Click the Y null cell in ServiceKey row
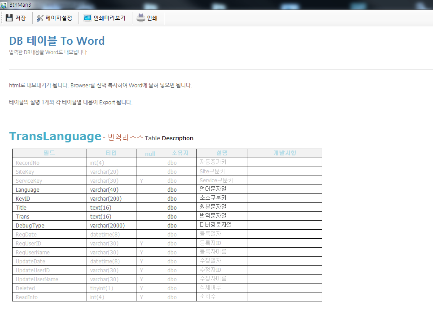This screenshot has height=335, width=433. pos(150,180)
